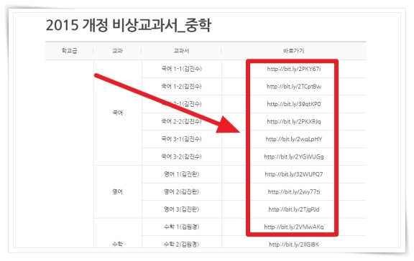Click the 교과서 column header

point(181,51)
